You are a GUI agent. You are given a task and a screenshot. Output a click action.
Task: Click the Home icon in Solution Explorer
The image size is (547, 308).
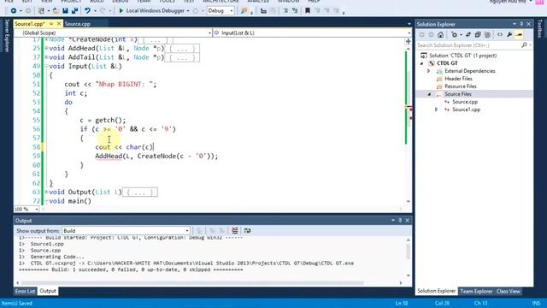point(441,34)
